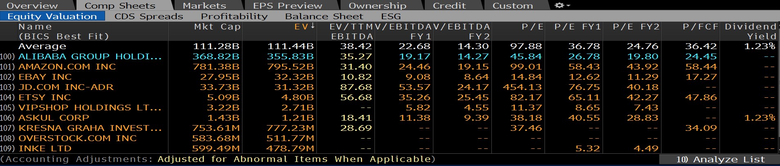Viewport: 780px width, 166px height.
Task: Select the Comp Sheets tab
Action: point(120,5)
